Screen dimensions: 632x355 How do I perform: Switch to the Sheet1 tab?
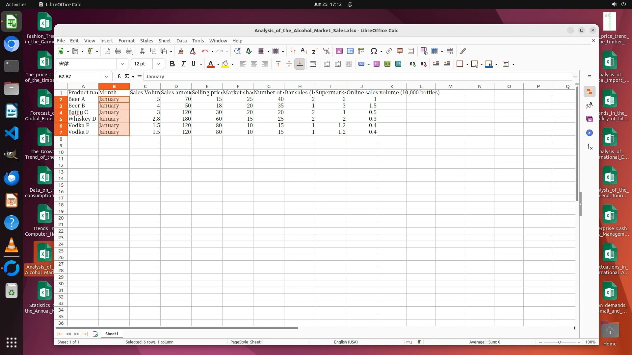pyautogui.click(x=112, y=334)
